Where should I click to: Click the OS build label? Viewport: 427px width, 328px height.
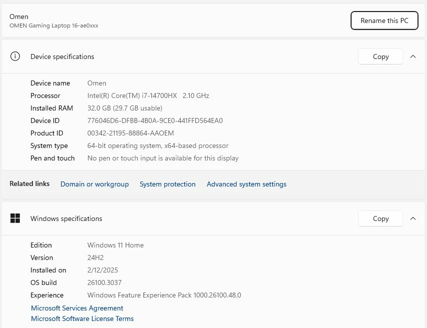pos(43,282)
